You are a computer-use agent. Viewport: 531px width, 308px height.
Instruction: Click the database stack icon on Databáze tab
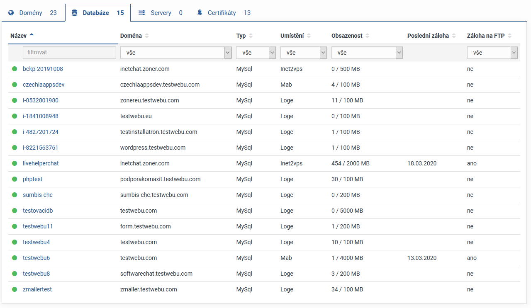pyautogui.click(x=75, y=13)
